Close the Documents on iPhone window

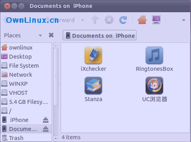[x=7, y=6]
